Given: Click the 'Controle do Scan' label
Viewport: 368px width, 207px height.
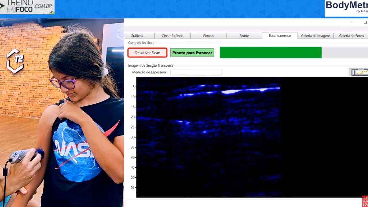Looking at the screenshot, I should click(141, 43).
